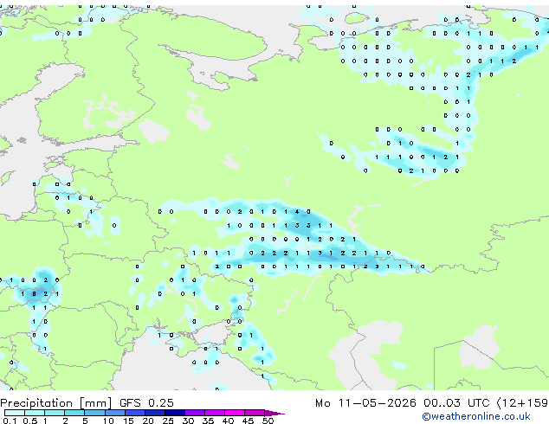
Task: Click the "00..03 UTC" time text
Action: click(456, 403)
